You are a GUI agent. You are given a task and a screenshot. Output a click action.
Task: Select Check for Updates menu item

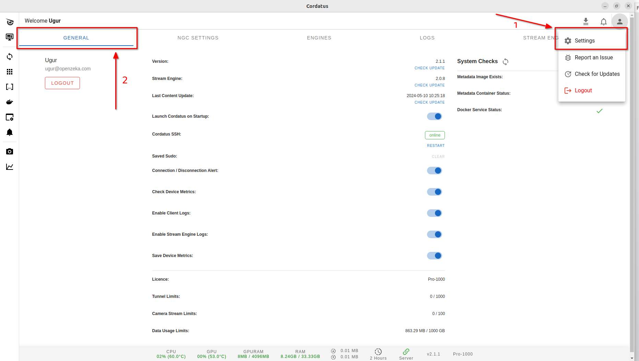(x=592, y=74)
